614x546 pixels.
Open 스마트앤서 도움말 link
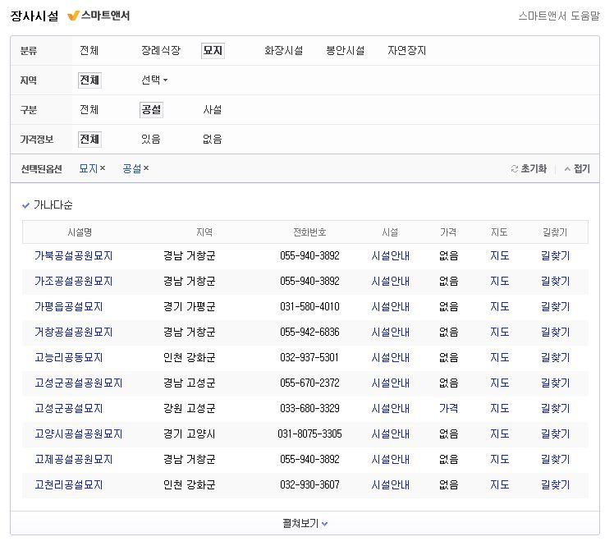click(559, 16)
